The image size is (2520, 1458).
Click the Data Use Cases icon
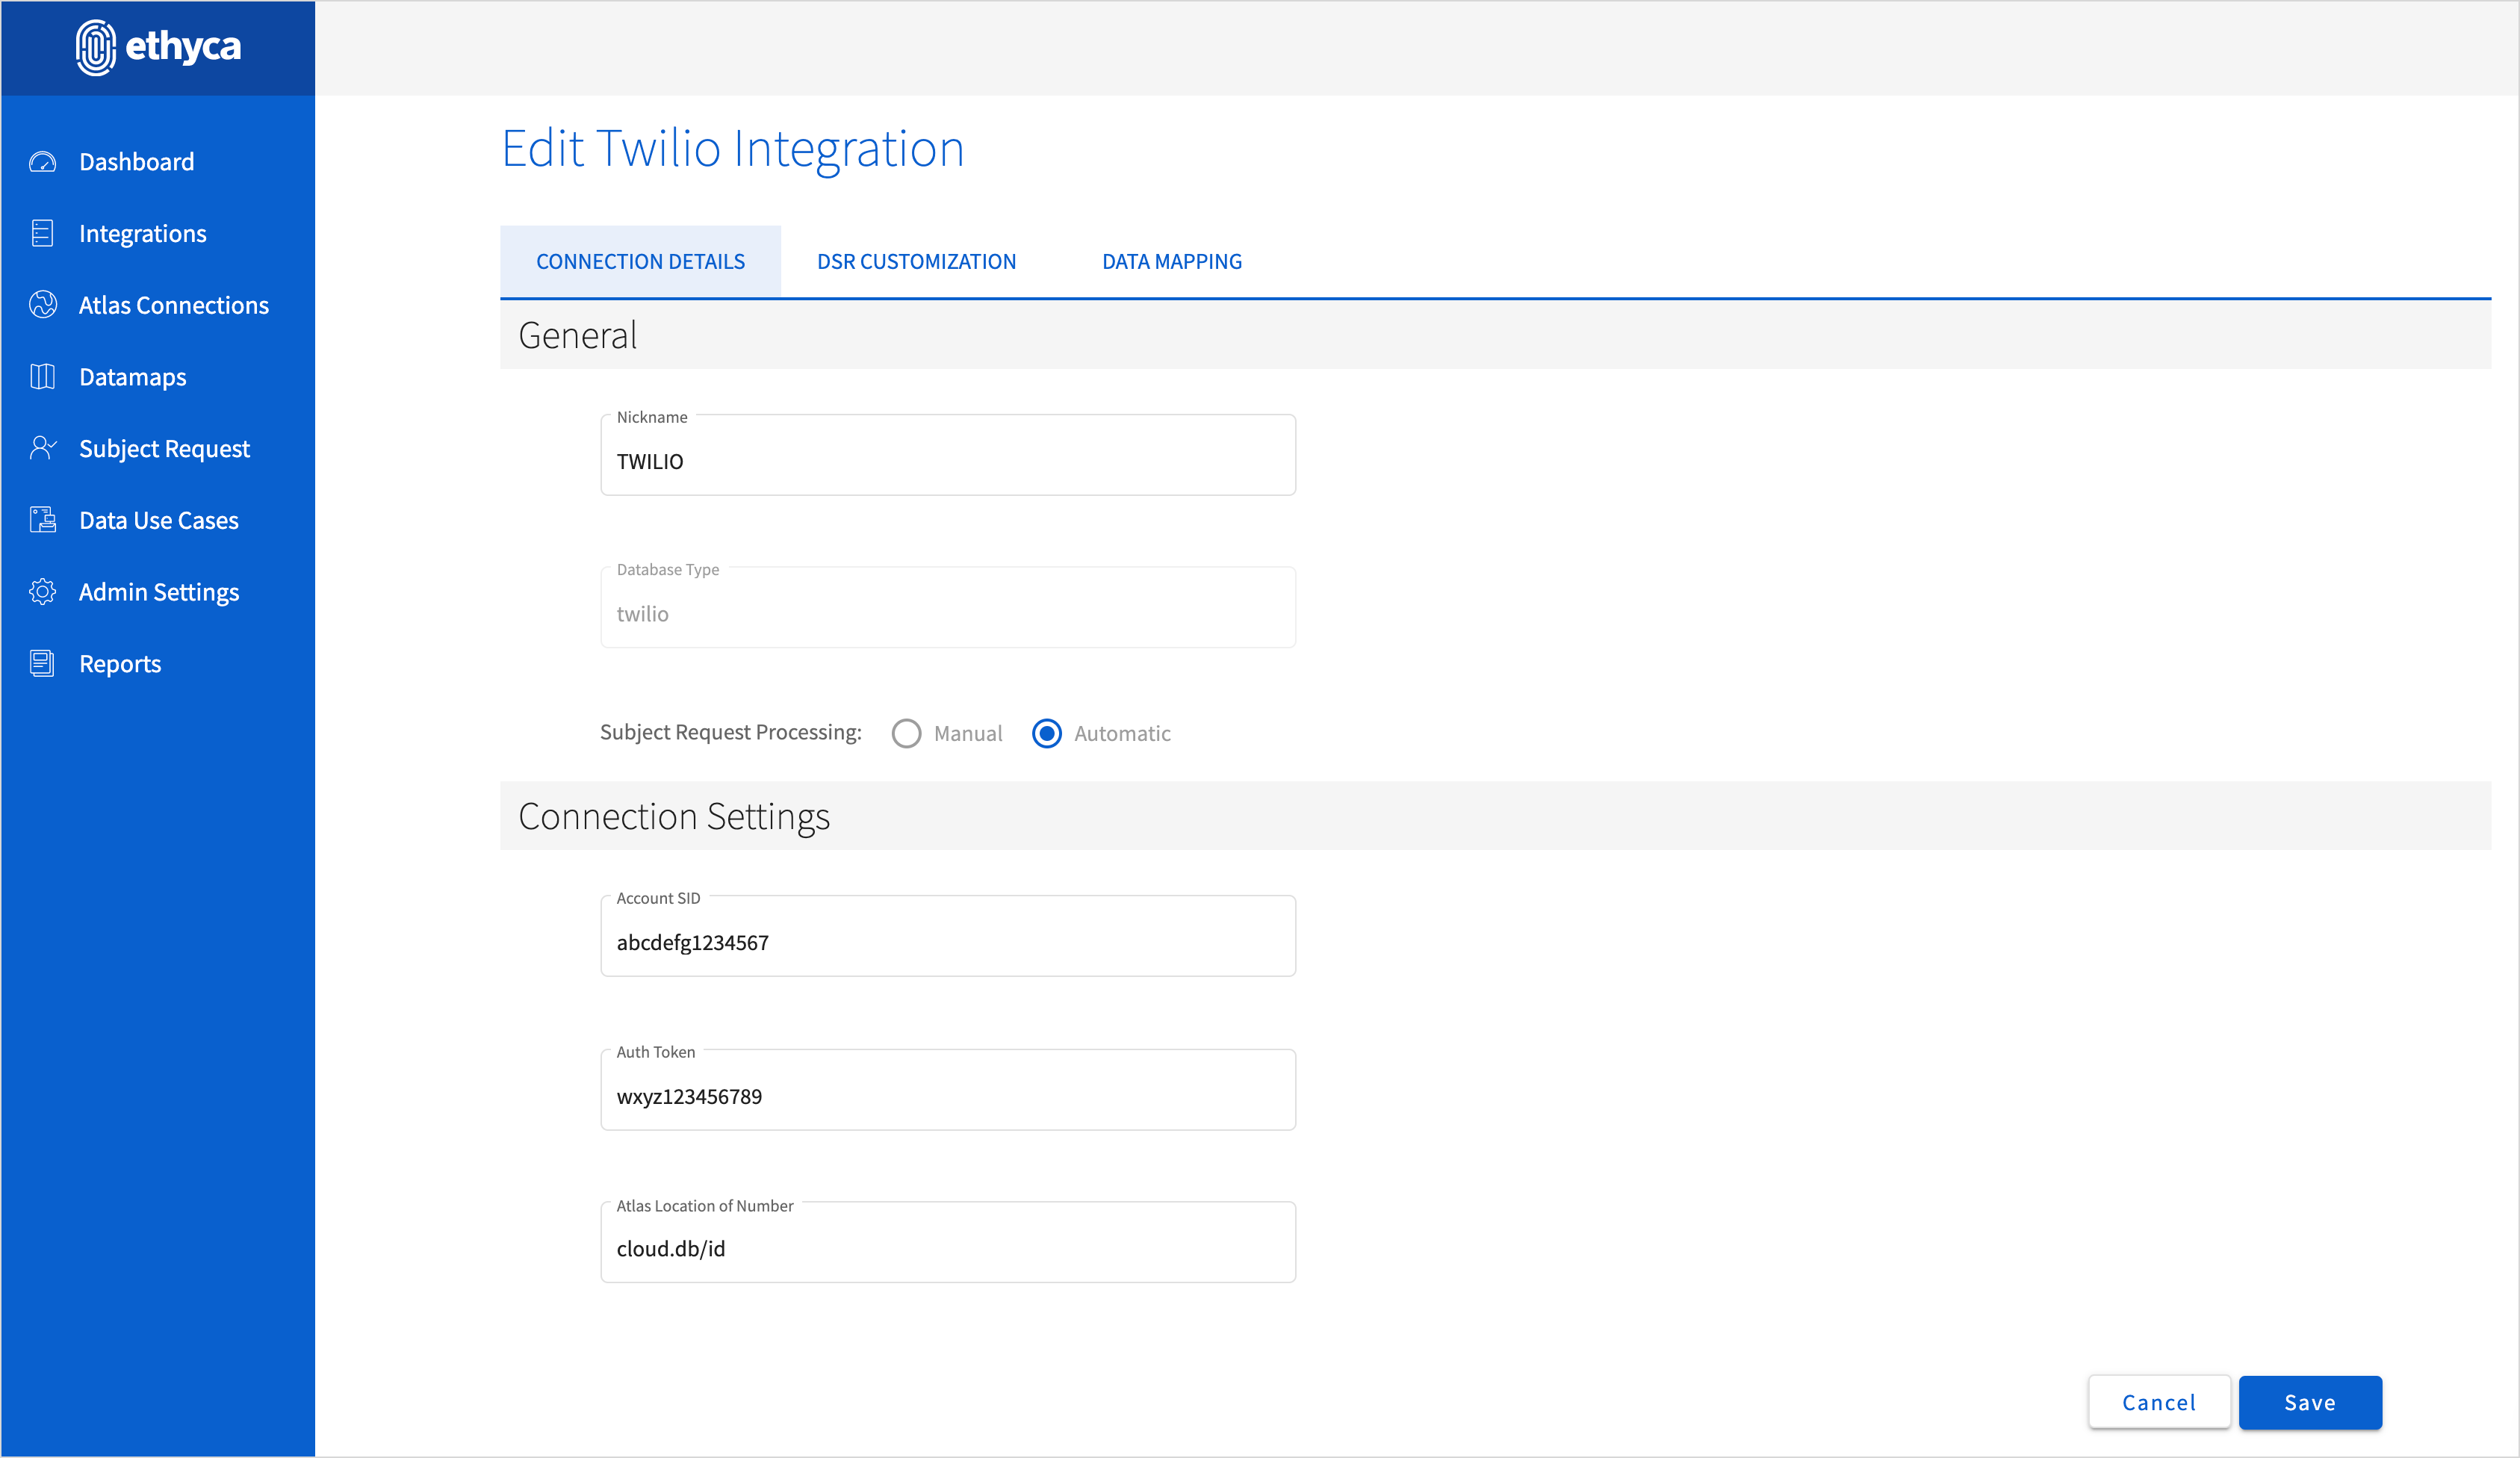click(42, 520)
